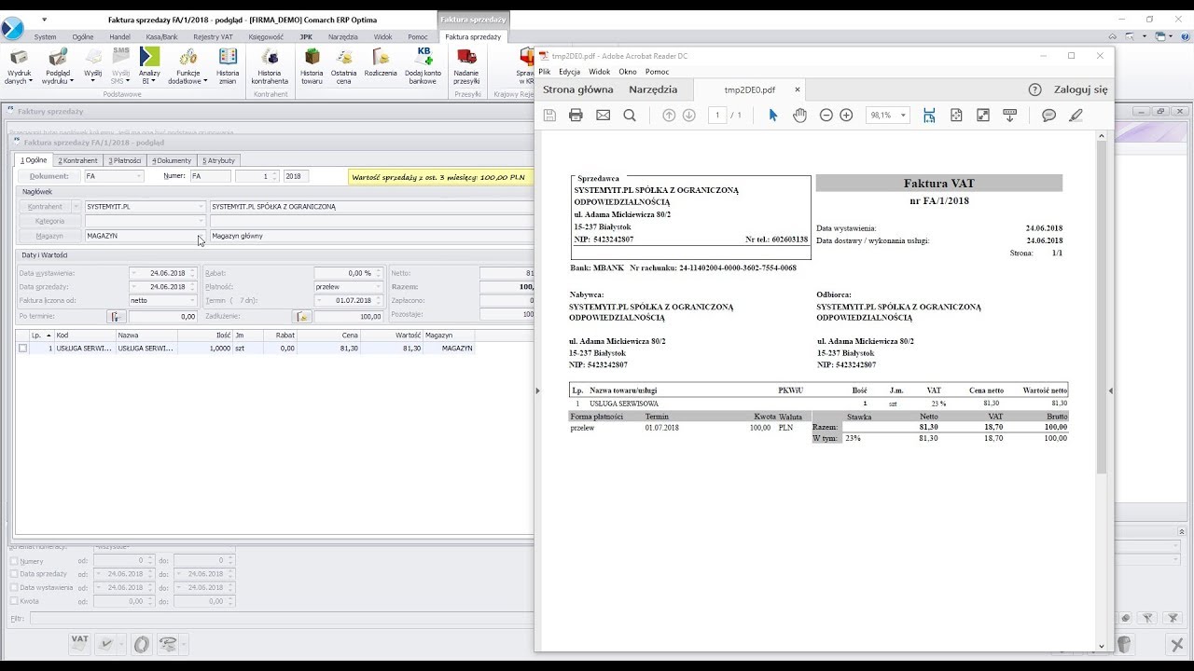This screenshot has width=1194, height=671.
Task: Print the PDF in Acrobat Reader
Action: 576,115
